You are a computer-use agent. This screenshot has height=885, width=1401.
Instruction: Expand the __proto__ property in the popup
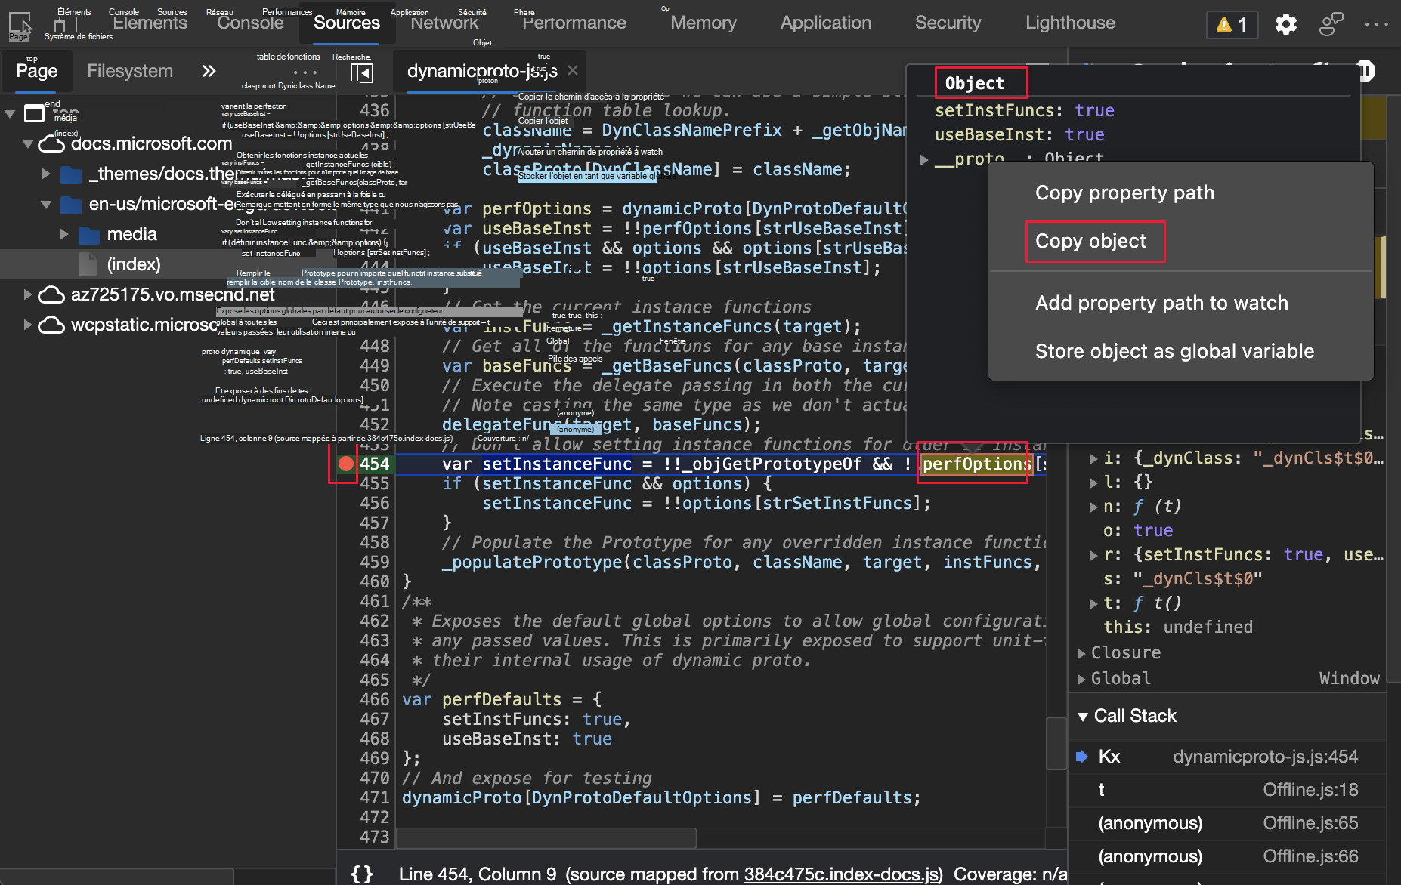click(x=924, y=159)
